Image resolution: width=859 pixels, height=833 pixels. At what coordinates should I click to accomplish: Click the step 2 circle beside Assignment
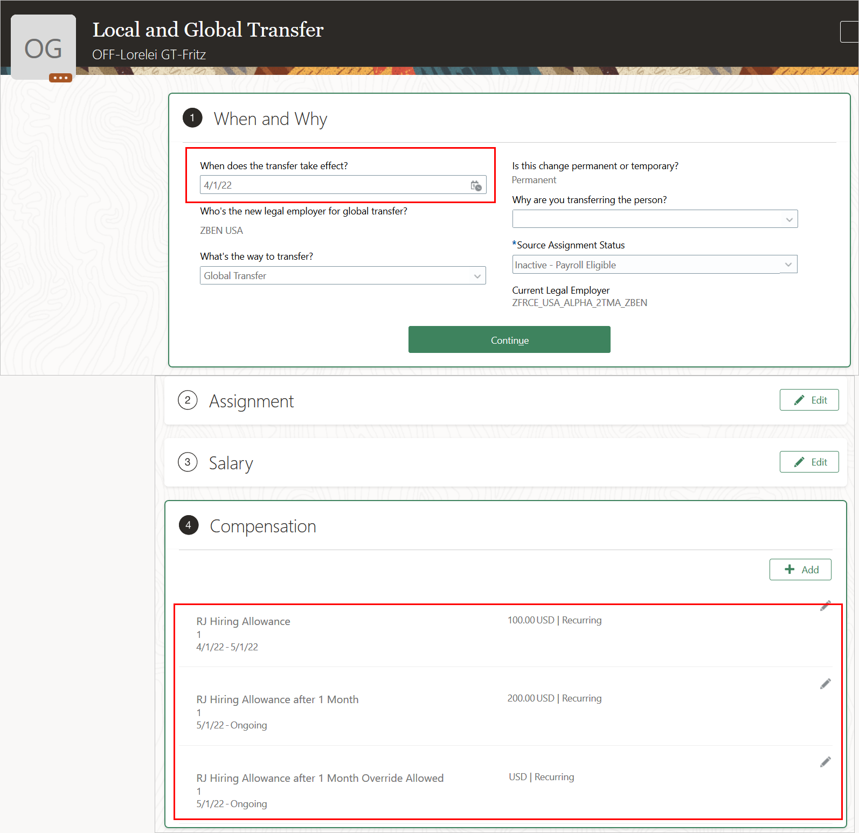188,400
